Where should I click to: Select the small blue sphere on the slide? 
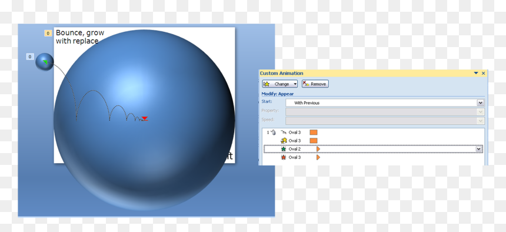tap(45, 62)
